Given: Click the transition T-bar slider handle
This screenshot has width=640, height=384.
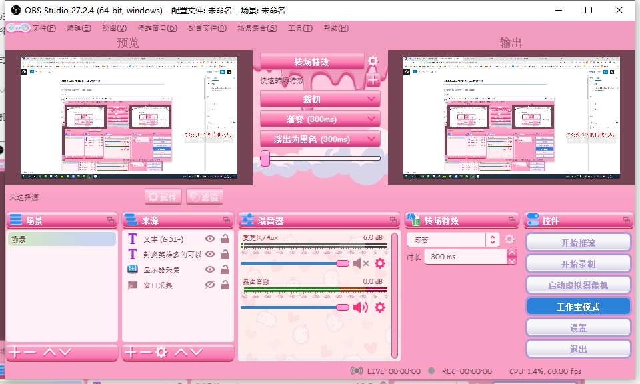Looking at the screenshot, I should 265,159.
